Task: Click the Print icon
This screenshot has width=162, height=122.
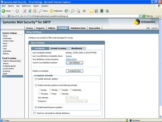Action: 79,11
